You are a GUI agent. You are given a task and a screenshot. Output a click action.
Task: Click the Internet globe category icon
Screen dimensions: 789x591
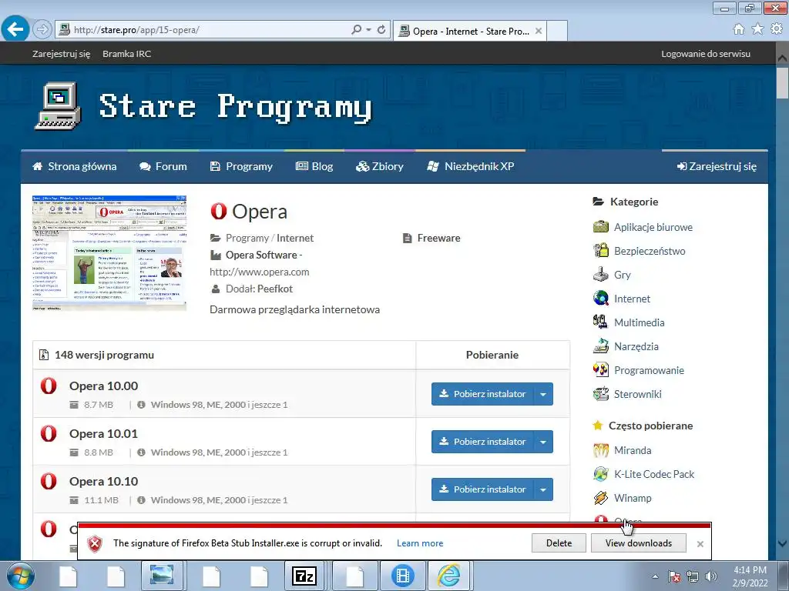601,298
